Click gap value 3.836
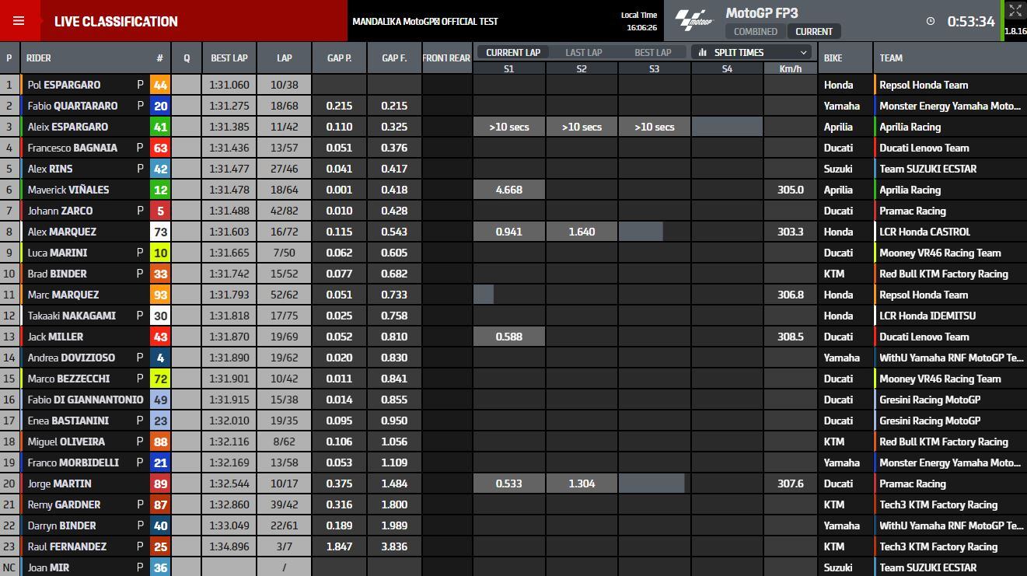 pyautogui.click(x=394, y=546)
